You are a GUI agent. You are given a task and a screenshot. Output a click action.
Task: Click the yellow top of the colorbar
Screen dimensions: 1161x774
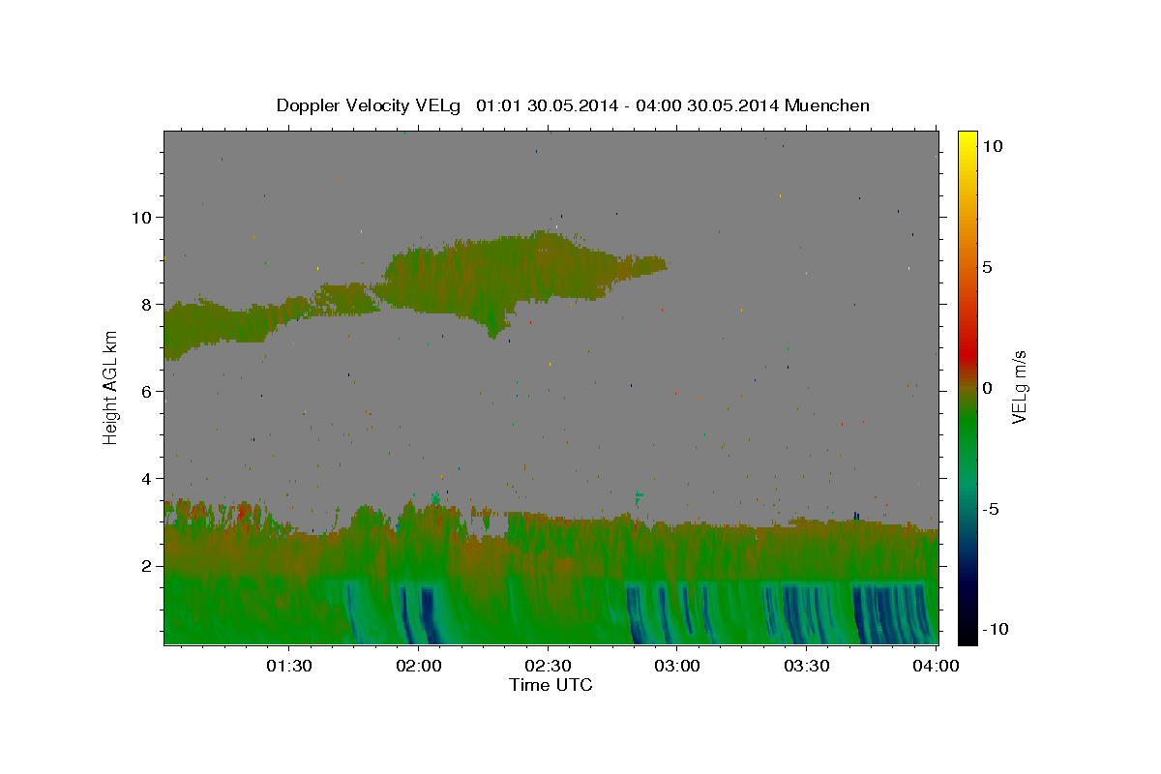[967, 140]
